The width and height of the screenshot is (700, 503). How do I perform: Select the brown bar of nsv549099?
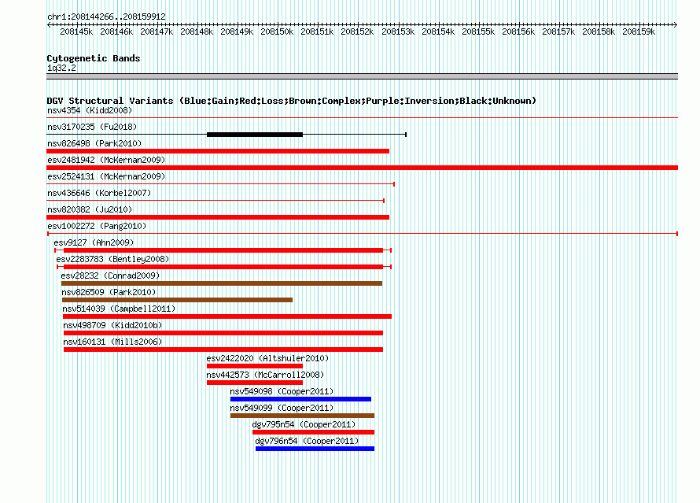pyautogui.click(x=302, y=416)
